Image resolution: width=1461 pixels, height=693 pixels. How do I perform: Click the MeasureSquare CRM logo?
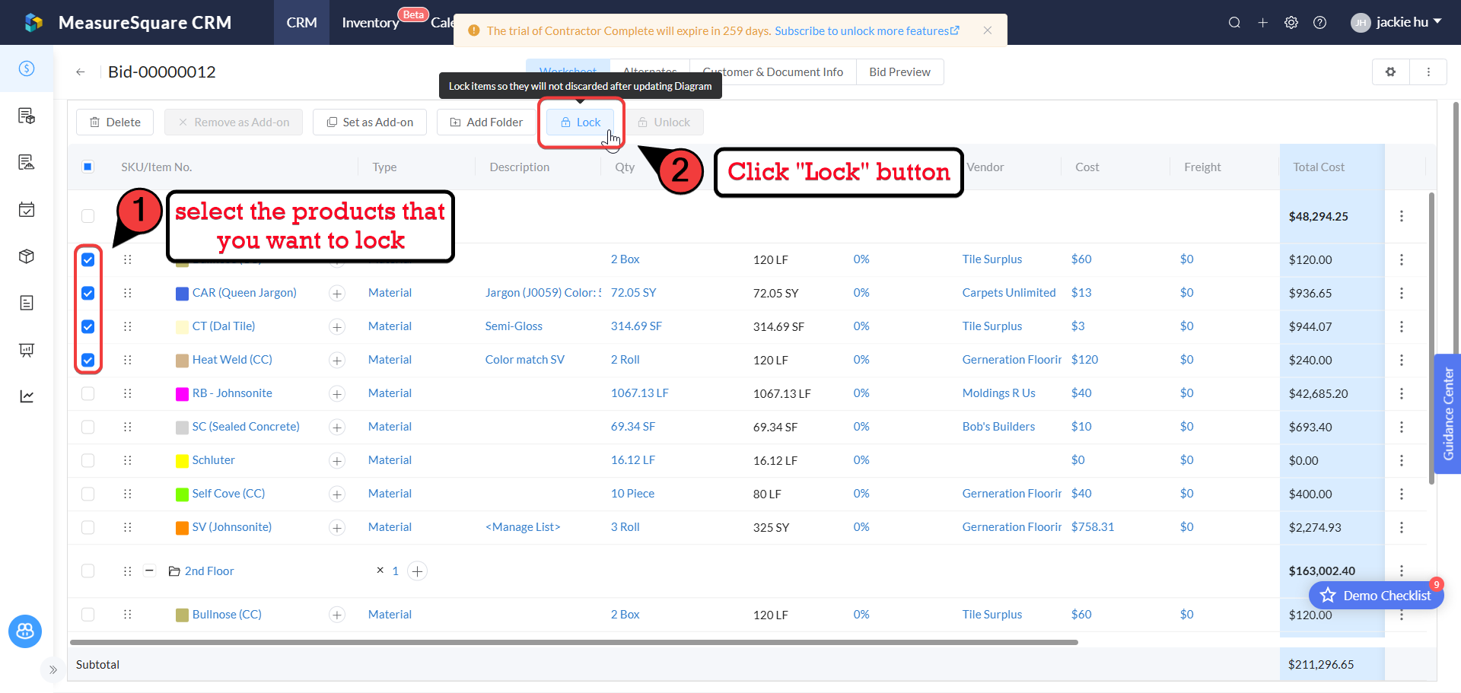pos(33,23)
